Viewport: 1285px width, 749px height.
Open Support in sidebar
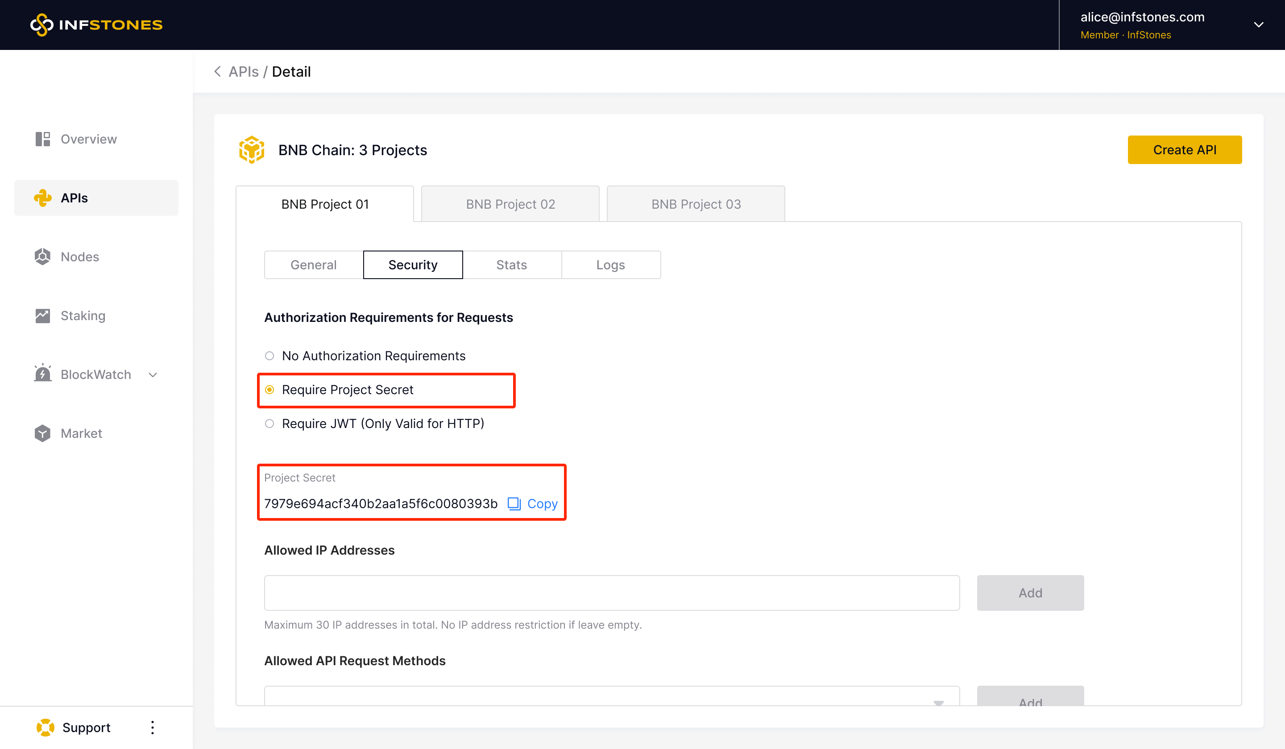pyautogui.click(x=87, y=728)
